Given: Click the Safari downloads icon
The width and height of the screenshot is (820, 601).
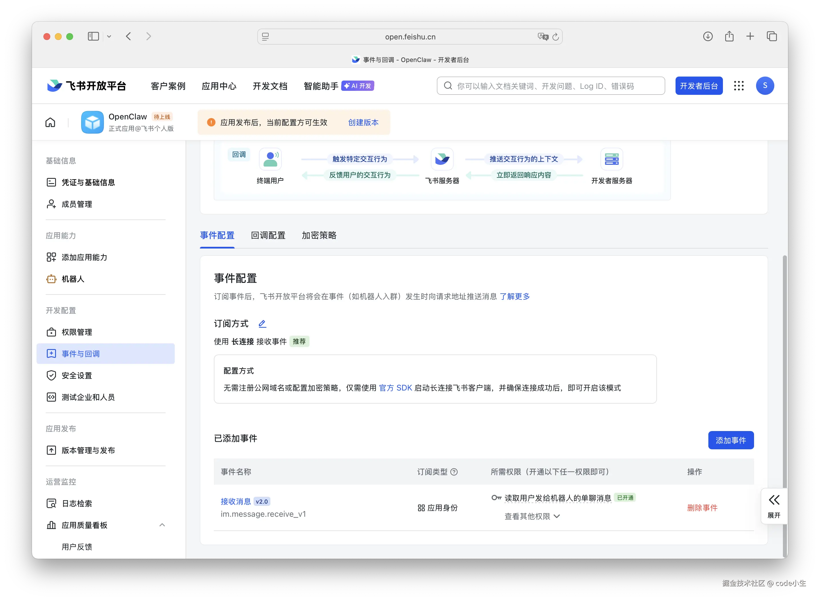Looking at the screenshot, I should (x=708, y=36).
